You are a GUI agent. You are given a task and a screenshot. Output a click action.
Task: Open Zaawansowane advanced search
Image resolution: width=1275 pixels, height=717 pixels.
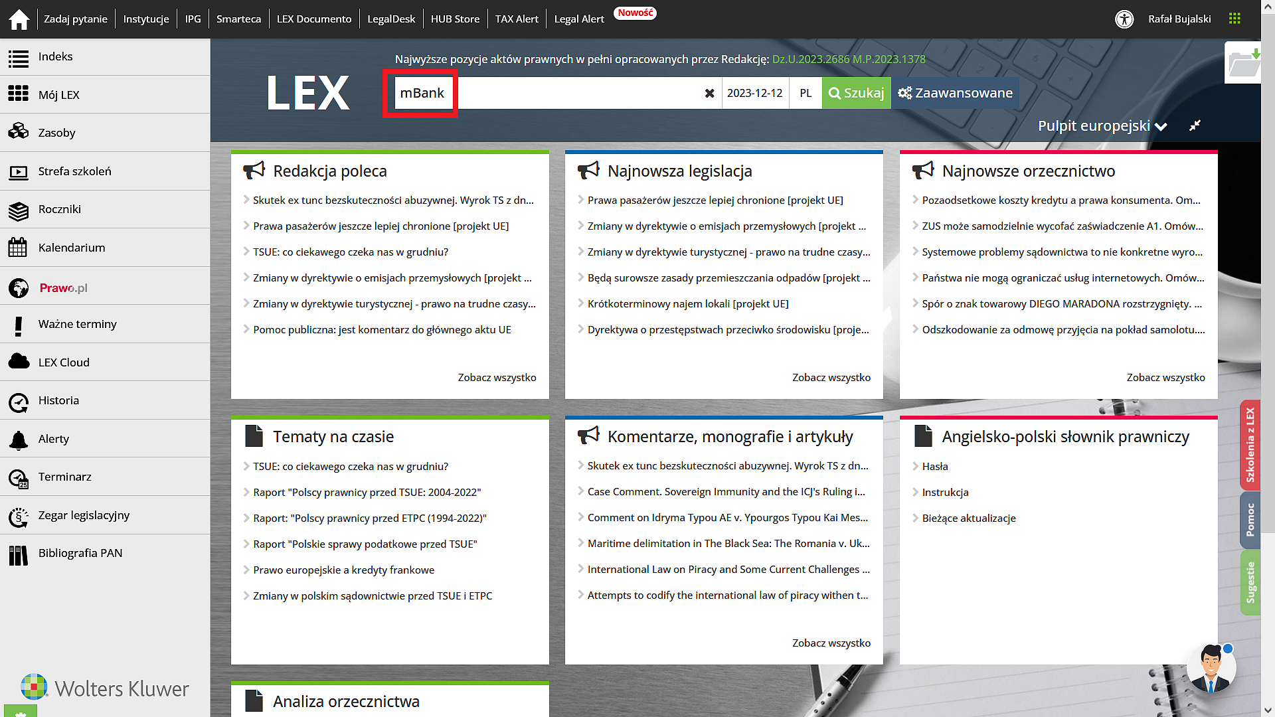tap(955, 93)
